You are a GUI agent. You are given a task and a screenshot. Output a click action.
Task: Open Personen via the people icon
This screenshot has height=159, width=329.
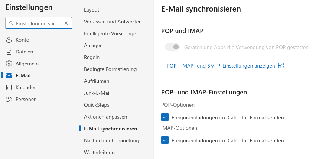(9, 99)
